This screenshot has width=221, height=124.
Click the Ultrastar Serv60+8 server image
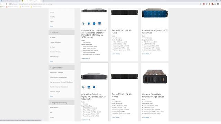155,76
